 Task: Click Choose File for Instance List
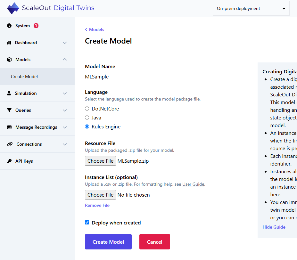pos(100,195)
